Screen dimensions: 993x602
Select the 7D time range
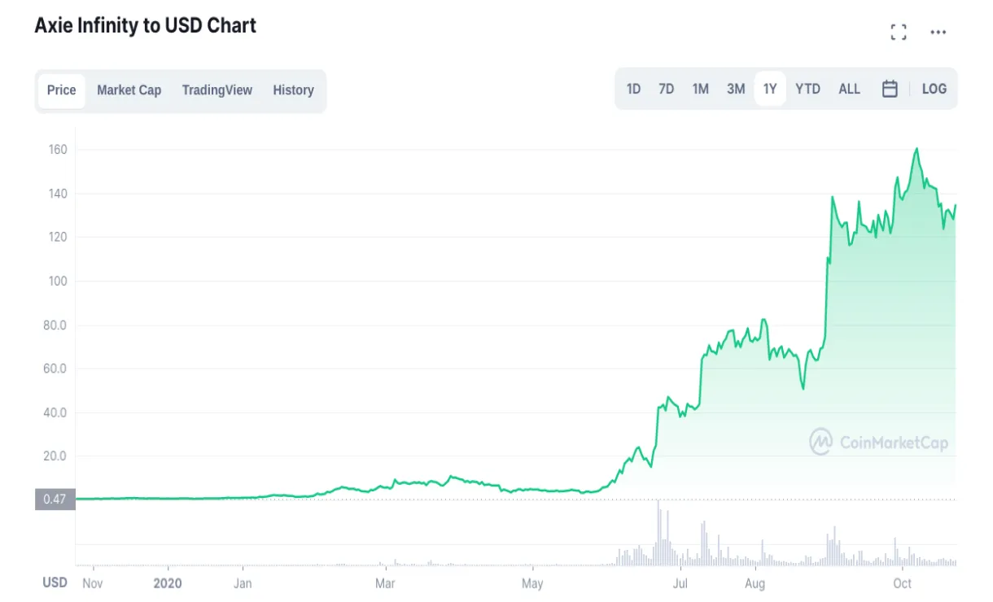[667, 89]
